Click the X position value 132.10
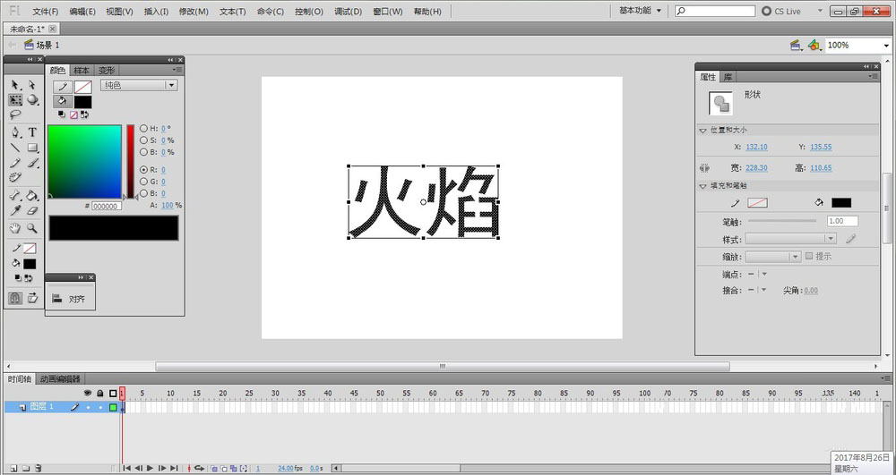 click(756, 147)
